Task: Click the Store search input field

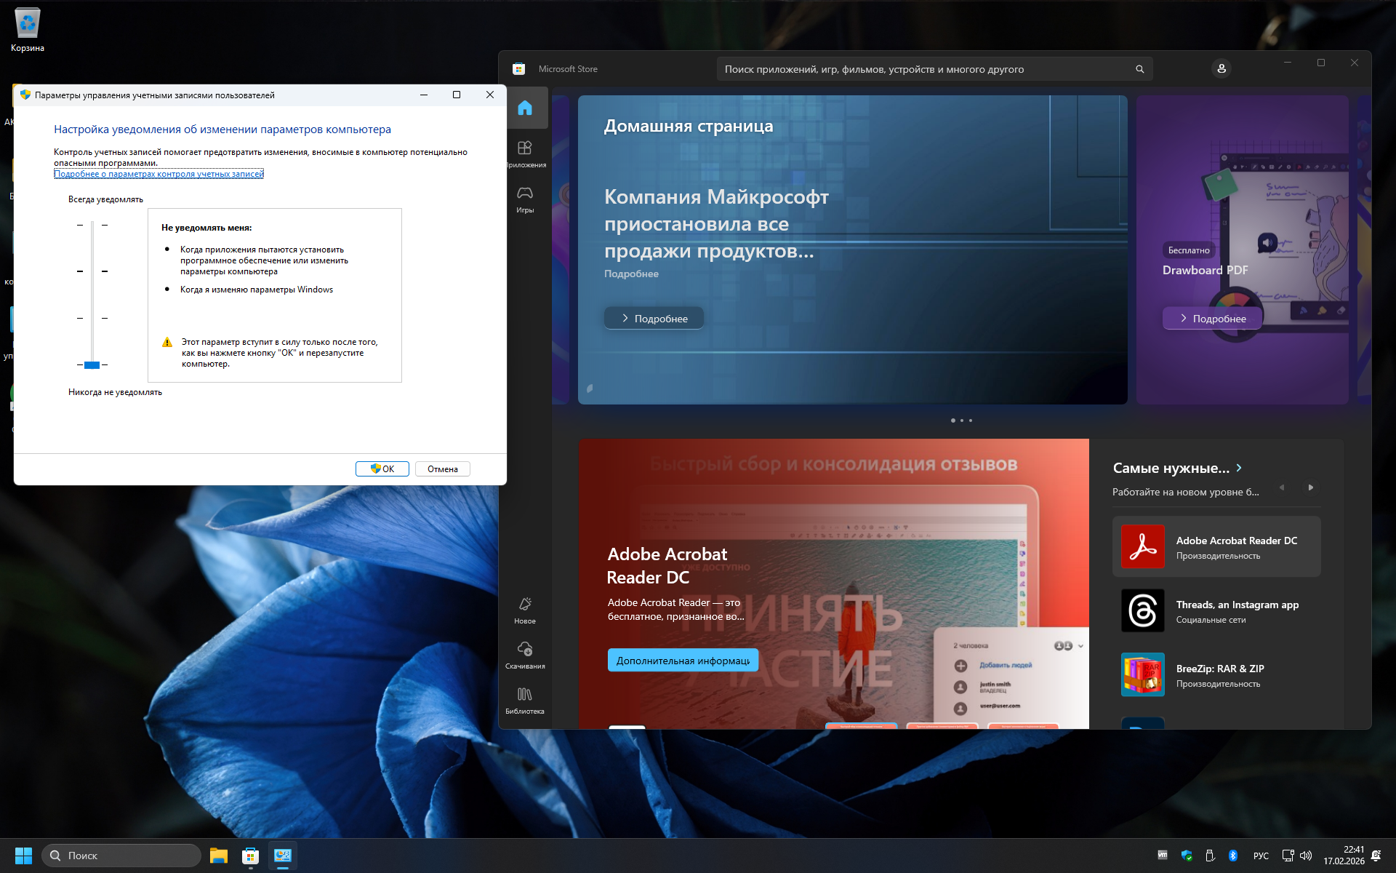Action: (x=923, y=69)
